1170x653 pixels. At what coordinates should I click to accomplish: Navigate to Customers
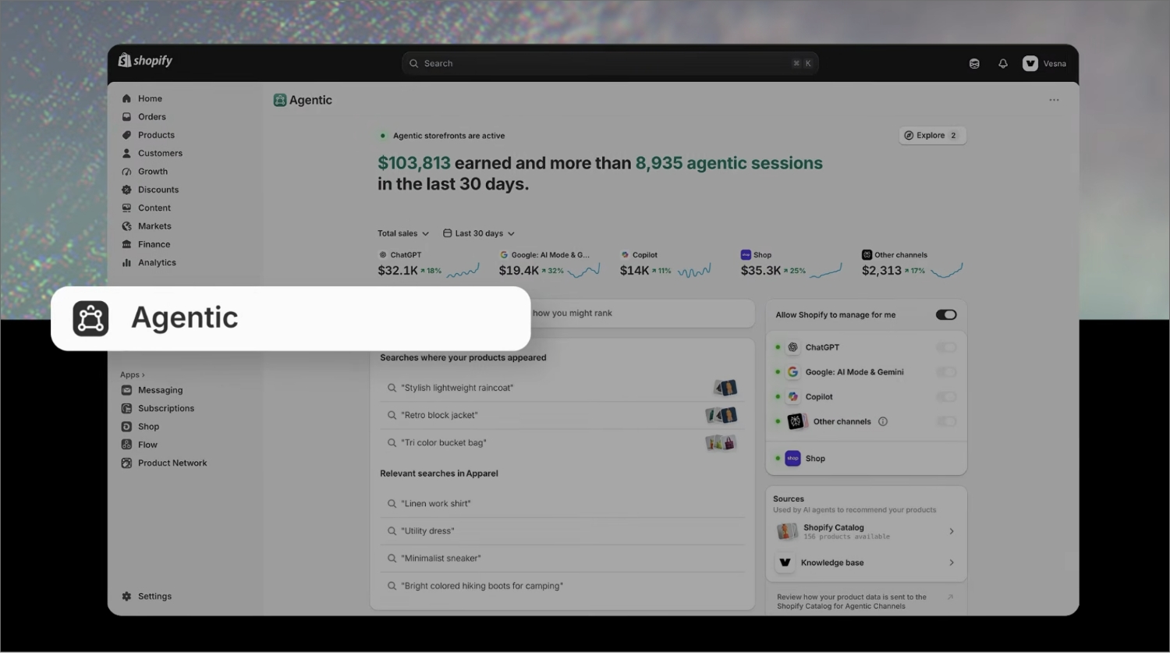coord(160,154)
